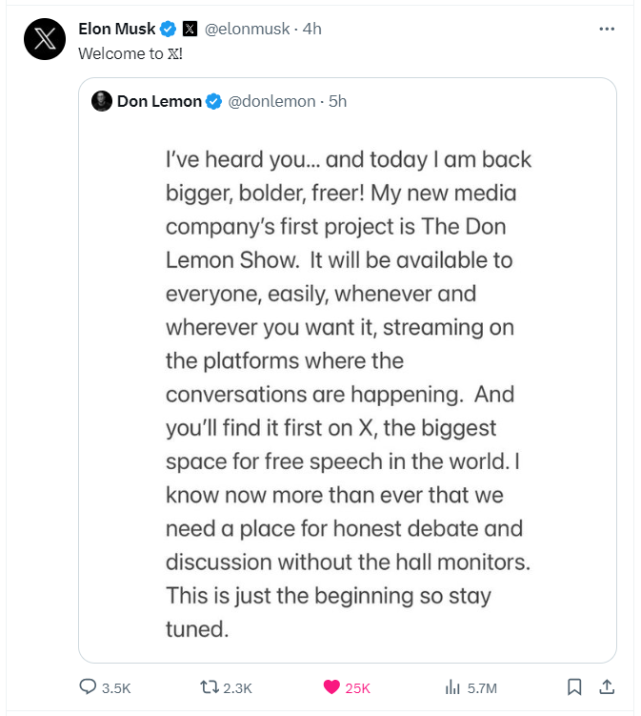Screen dimensions: 641x716
Task: Click Elon Musk's blue verified badge
Action: point(168,29)
